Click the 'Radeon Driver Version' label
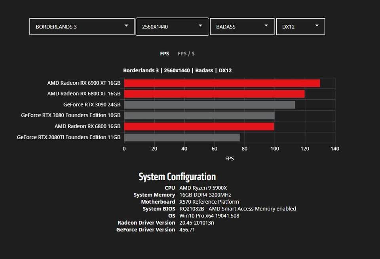This screenshot has width=380, height=259. point(146,223)
